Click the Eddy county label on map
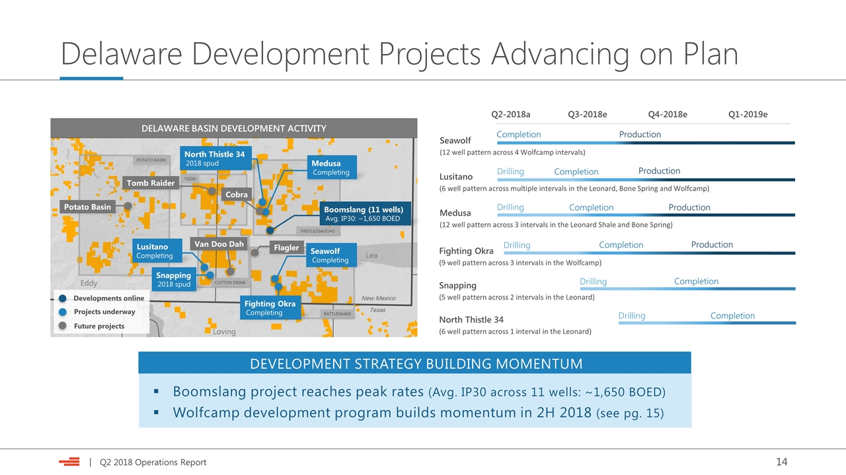 [x=89, y=283]
